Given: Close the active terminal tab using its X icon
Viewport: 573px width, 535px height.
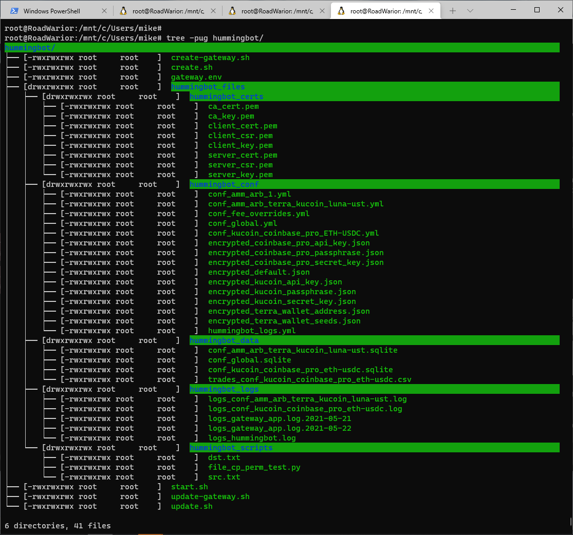Looking at the screenshot, I should pyautogui.click(x=431, y=10).
